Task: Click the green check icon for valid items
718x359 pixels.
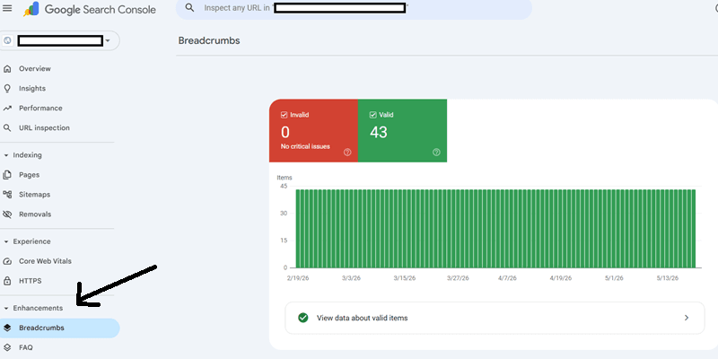Action: [302, 318]
